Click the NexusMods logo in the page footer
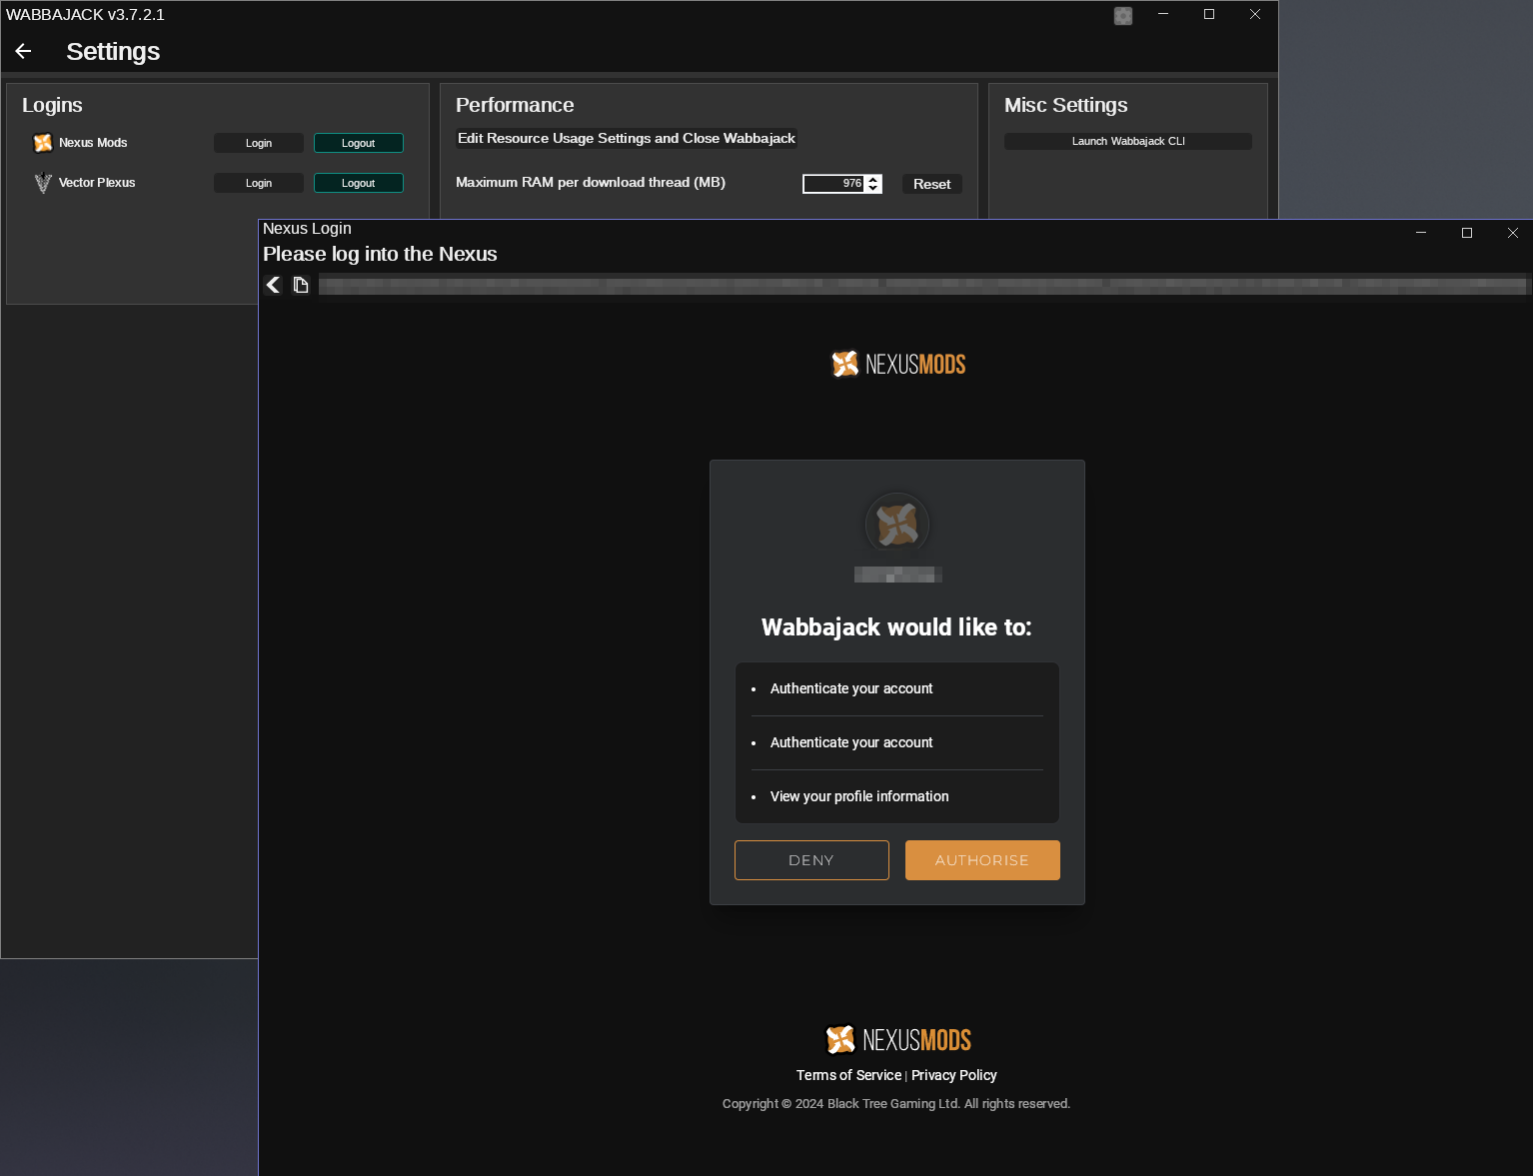 [898, 1040]
